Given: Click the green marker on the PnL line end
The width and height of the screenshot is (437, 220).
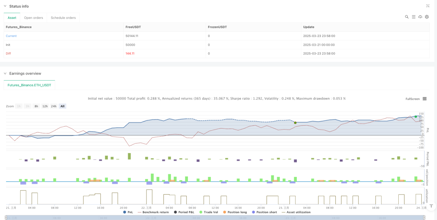Looking at the screenshot, I should tap(416, 117).
